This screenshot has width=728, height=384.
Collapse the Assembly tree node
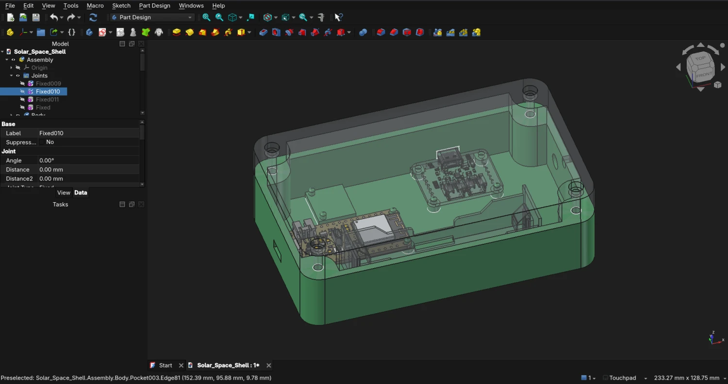(x=7, y=60)
